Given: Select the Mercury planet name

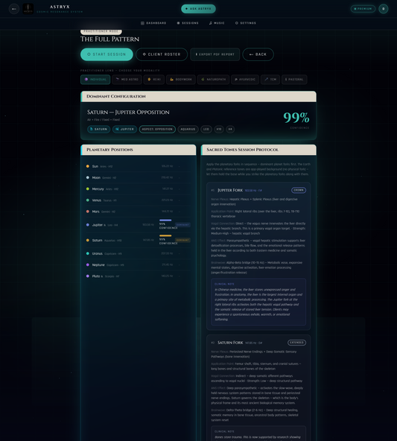Looking at the screenshot, I should click(98, 188).
